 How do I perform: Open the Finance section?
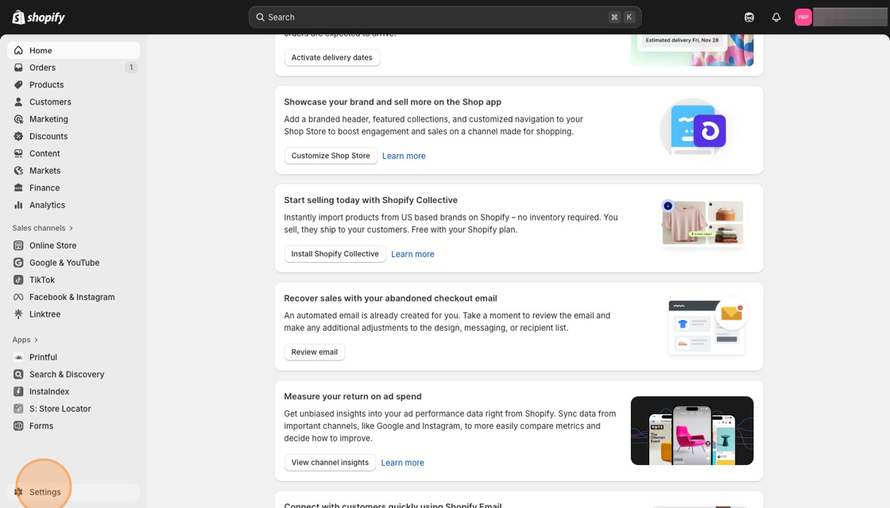74,187
